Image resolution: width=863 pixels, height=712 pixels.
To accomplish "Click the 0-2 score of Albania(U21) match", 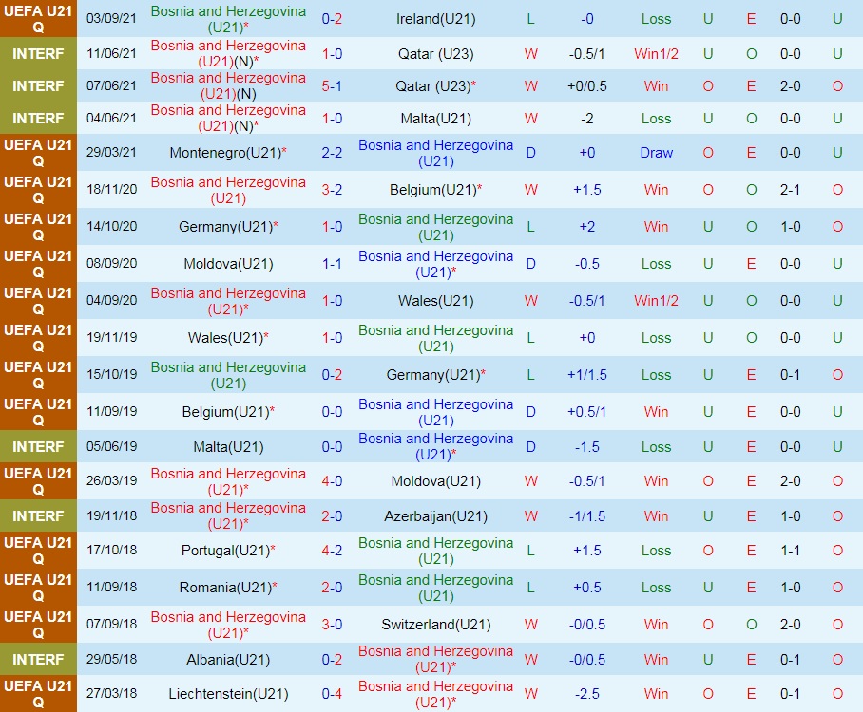I will [x=332, y=660].
